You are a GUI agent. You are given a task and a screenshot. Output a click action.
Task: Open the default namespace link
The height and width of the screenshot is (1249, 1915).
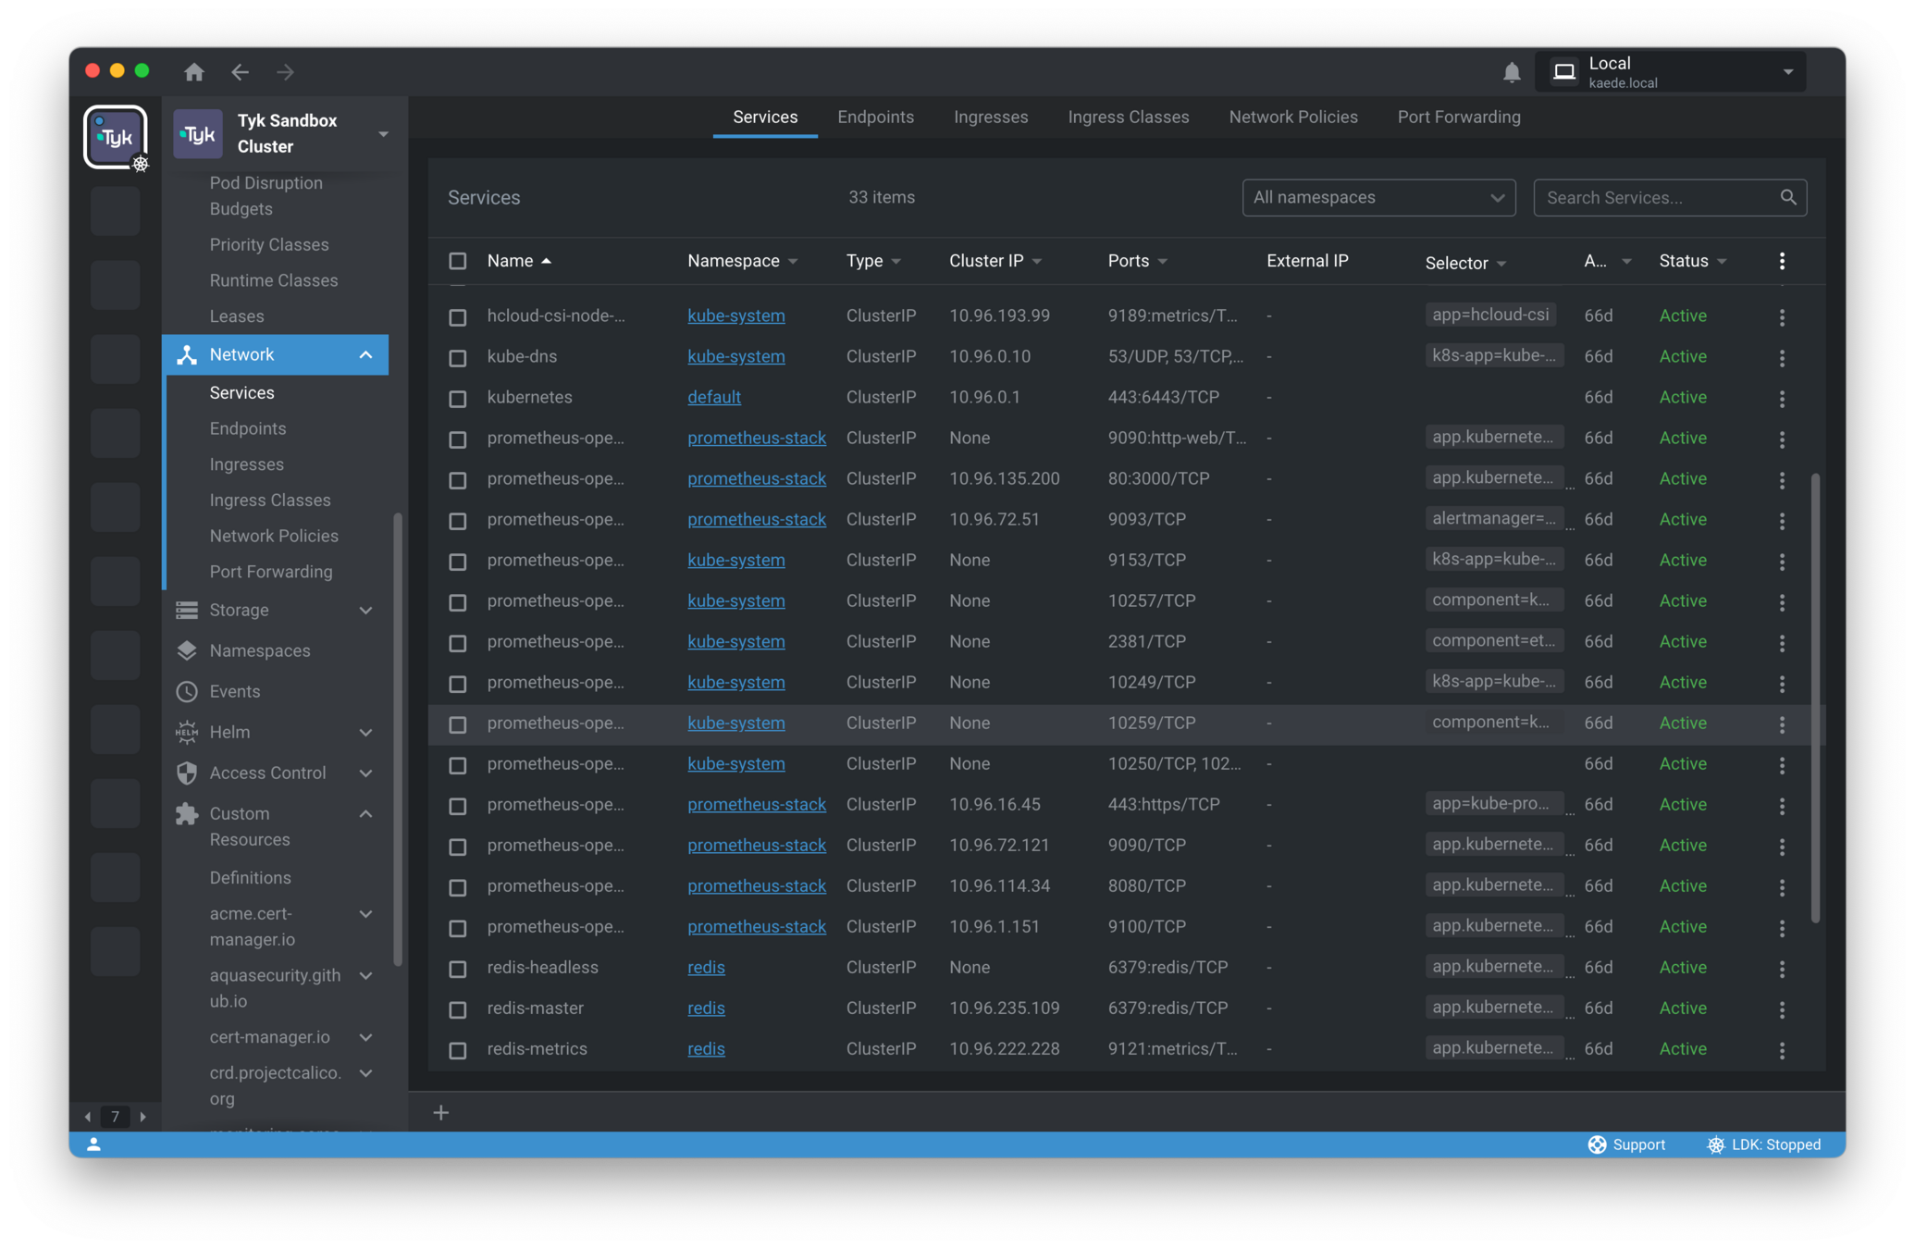pos(713,397)
